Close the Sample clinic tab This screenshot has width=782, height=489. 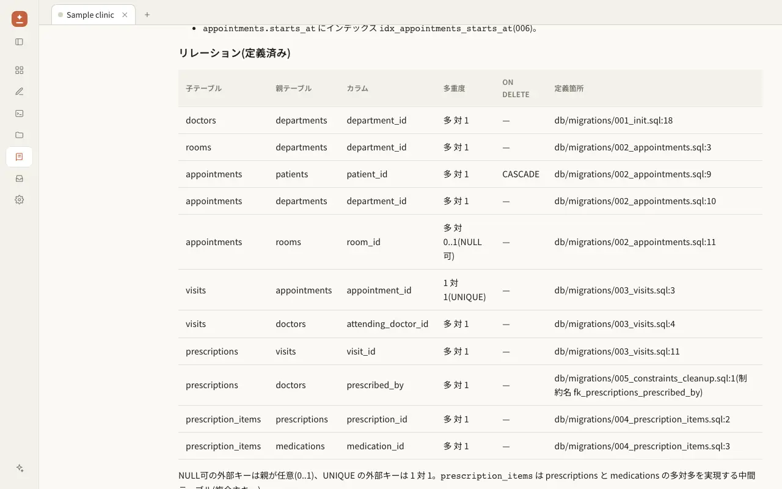(x=125, y=15)
